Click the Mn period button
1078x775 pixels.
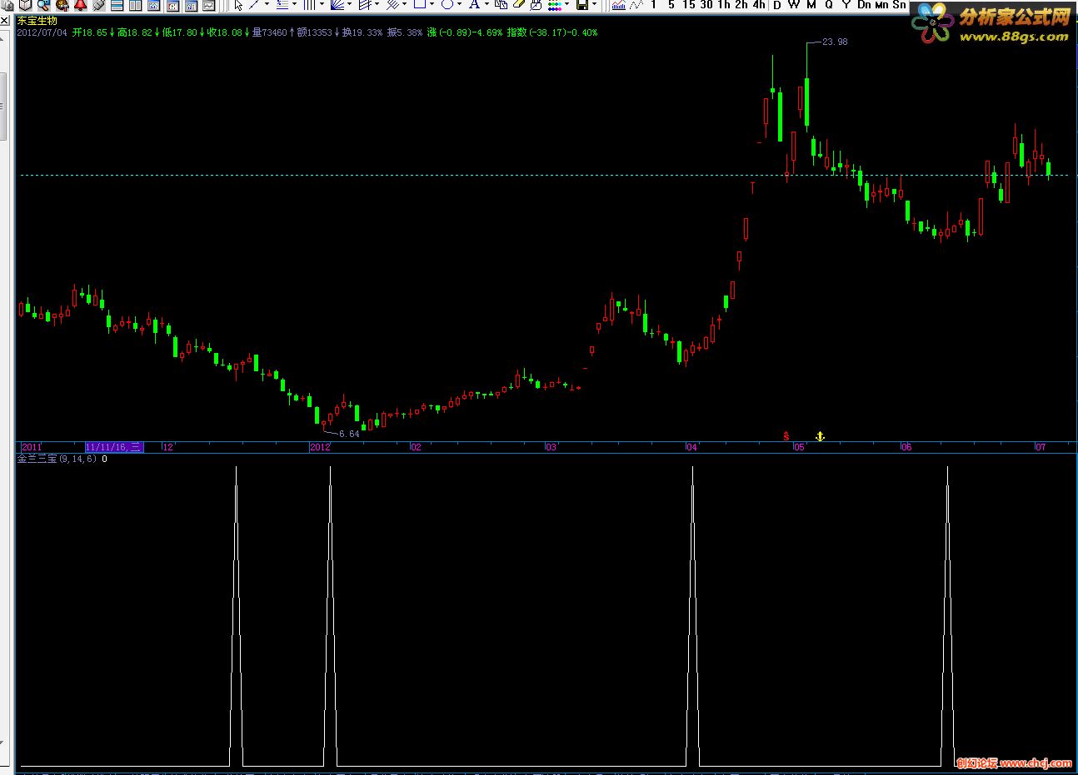881,4
